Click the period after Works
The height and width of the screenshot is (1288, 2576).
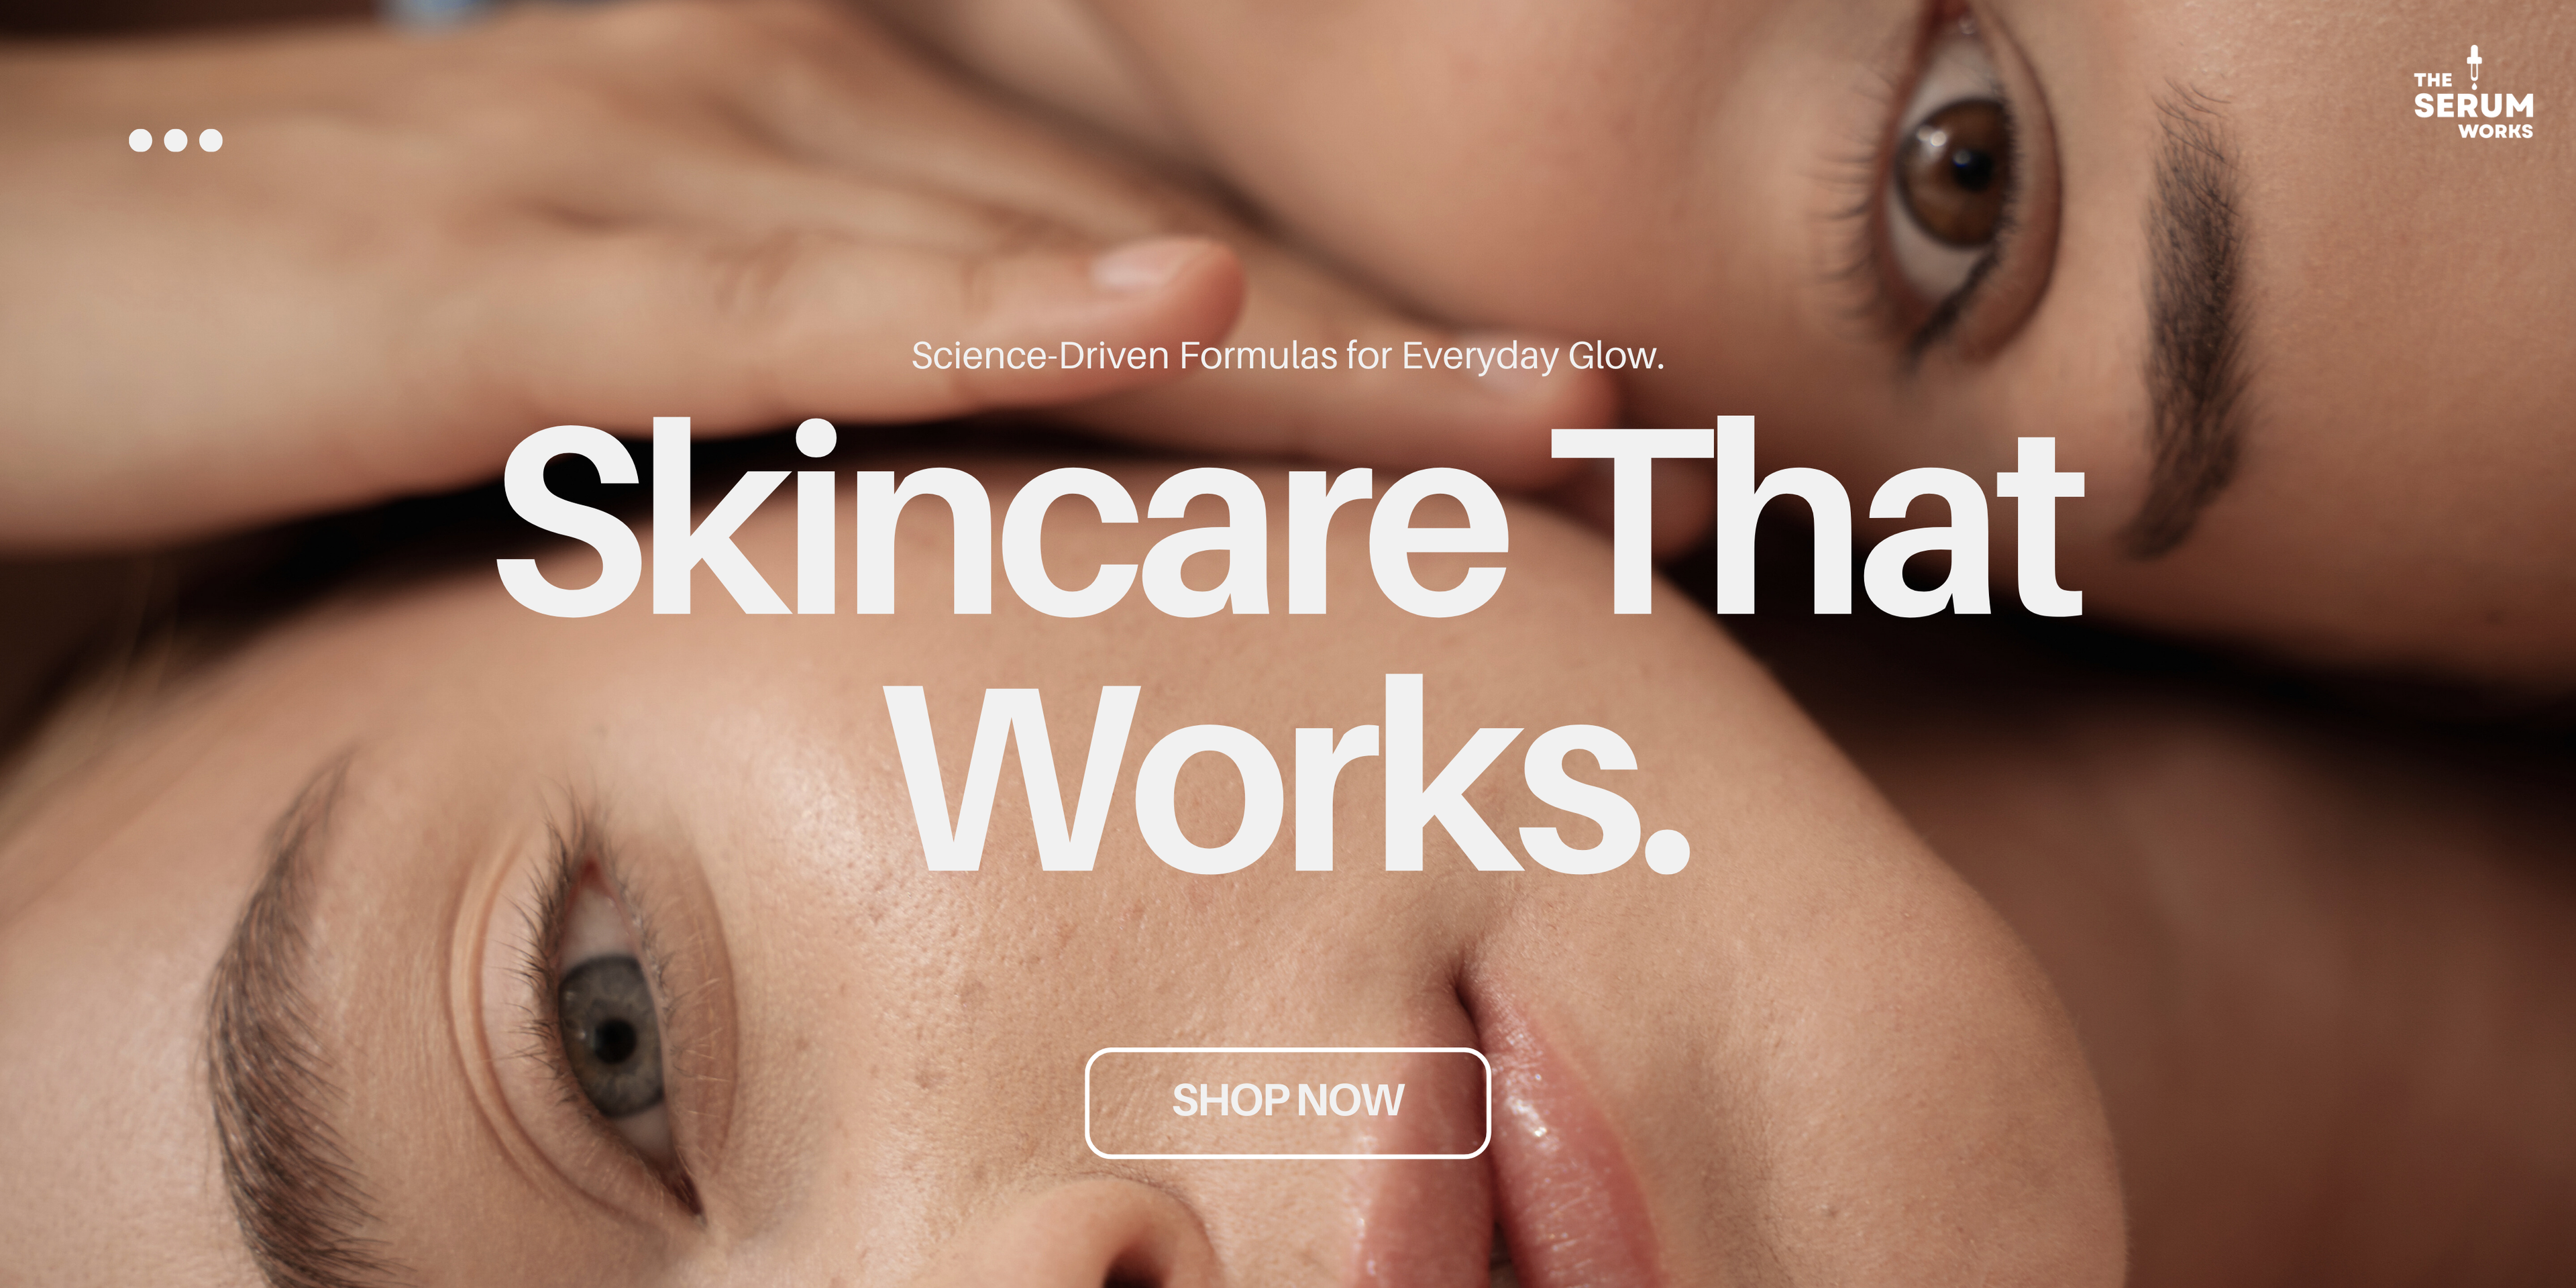coord(1667,850)
